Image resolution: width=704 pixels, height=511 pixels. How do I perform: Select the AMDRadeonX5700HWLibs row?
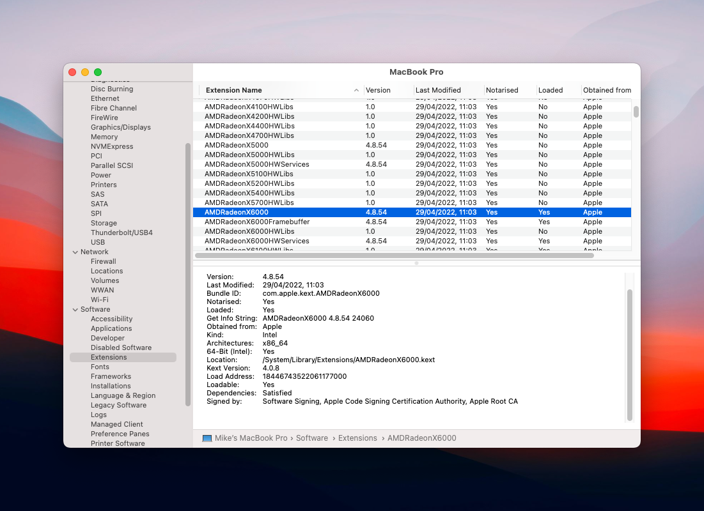pyautogui.click(x=412, y=202)
